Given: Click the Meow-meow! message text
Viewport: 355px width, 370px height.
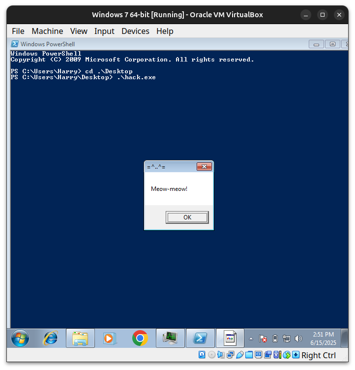Looking at the screenshot, I should [169, 189].
